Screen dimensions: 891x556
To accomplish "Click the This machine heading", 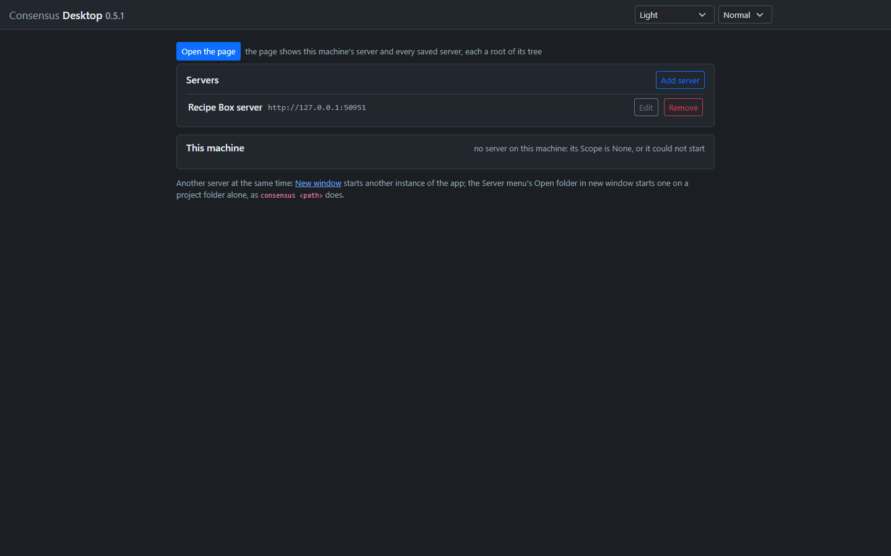I will 215,148.
